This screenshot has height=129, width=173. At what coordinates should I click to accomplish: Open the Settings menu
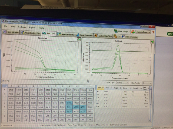[x=22, y=27]
